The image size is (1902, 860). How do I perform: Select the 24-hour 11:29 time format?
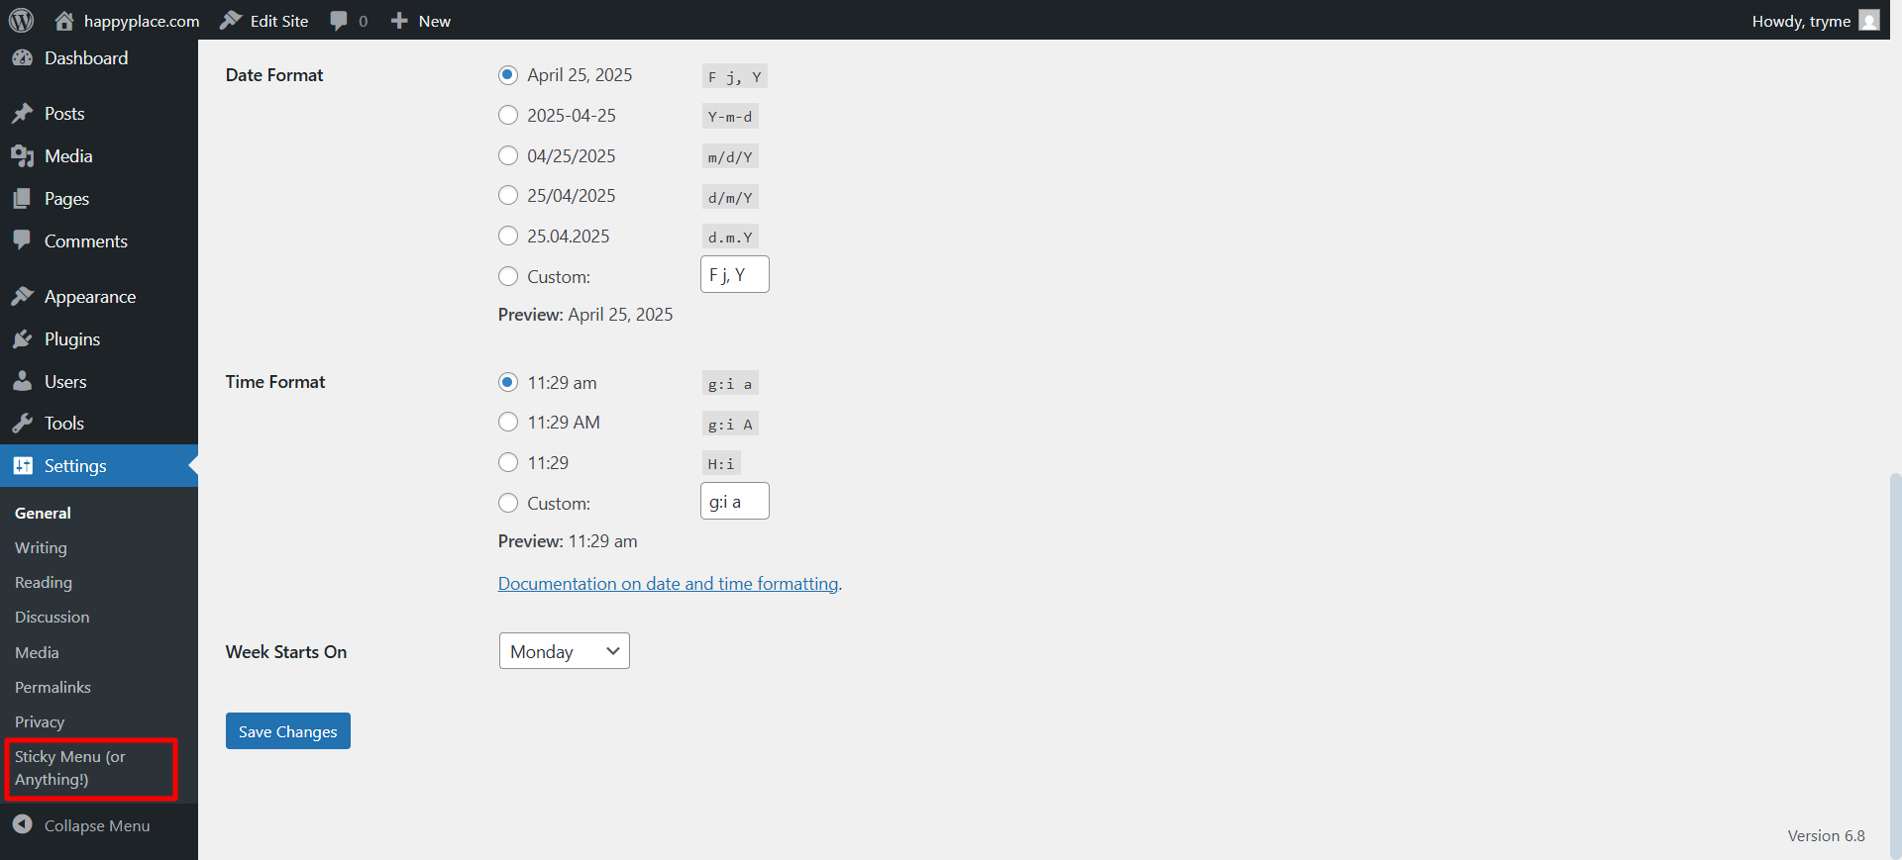pos(508,462)
